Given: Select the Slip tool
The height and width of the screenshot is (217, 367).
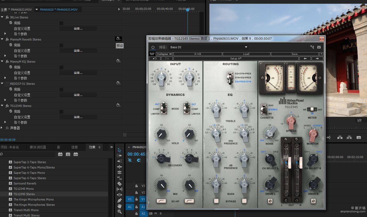Looking at the screenshot, I should pyautogui.click(x=119, y=189).
